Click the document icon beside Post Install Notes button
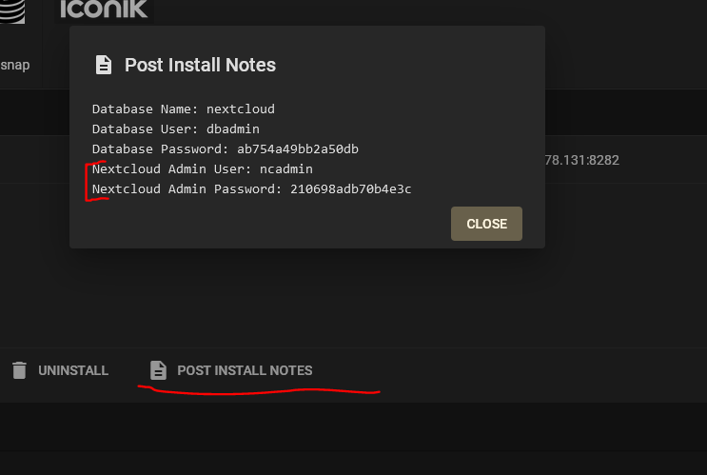This screenshot has width=707, height=475. click(159, 370)
